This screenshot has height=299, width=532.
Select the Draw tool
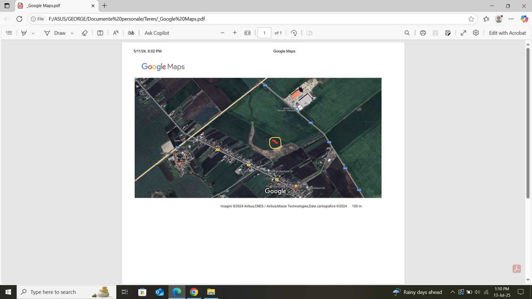55,33
